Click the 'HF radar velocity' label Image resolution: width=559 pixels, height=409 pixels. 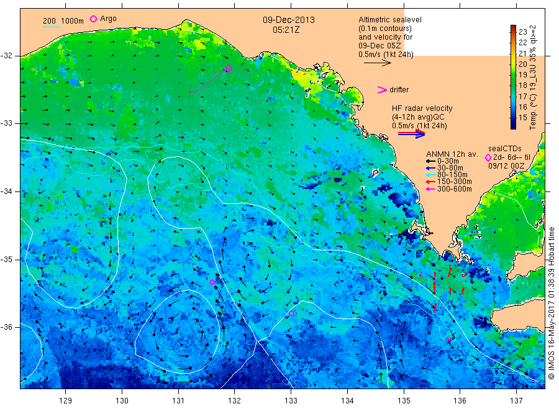422,108
